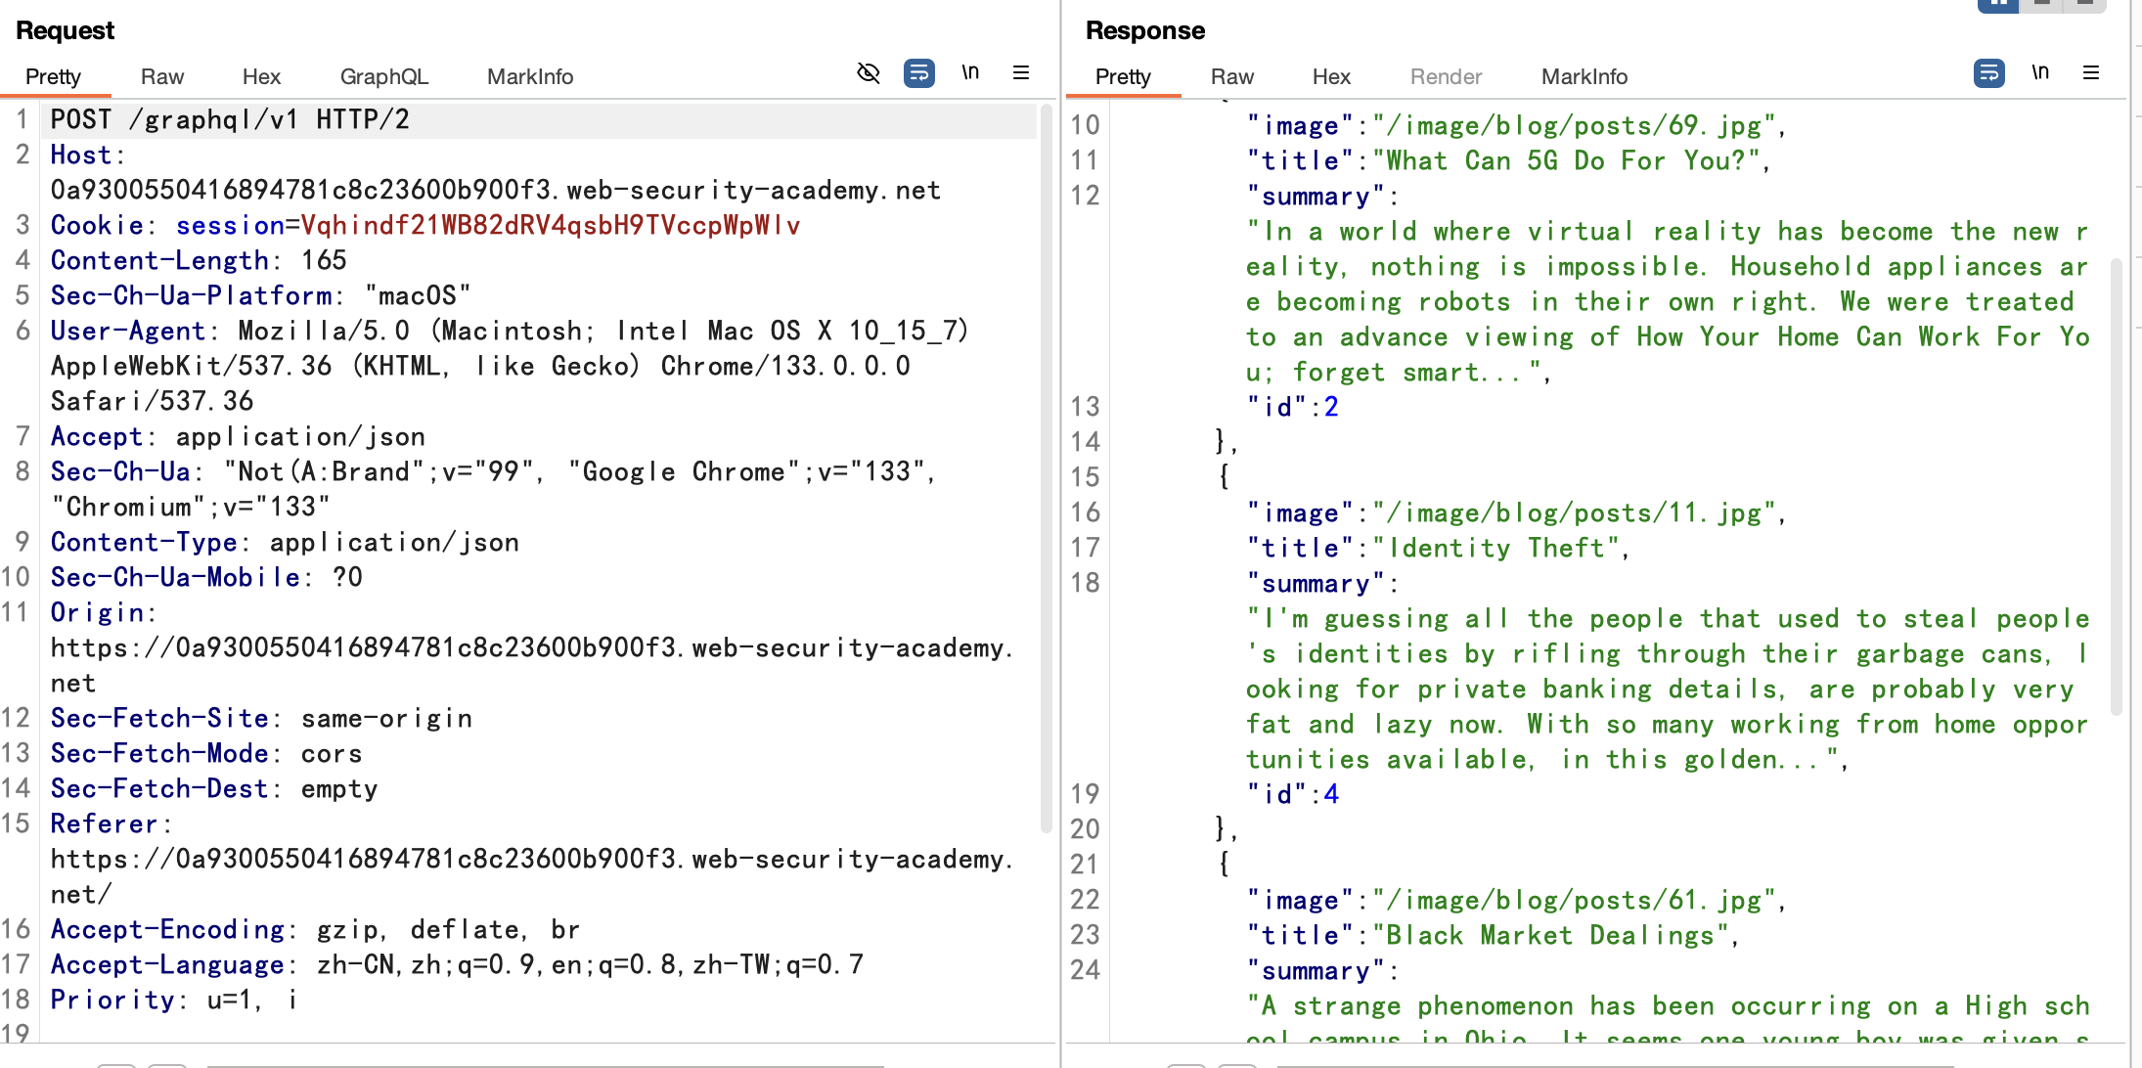
Task: Click the POST /graphql/v1 request line
Action: point(230,120)
